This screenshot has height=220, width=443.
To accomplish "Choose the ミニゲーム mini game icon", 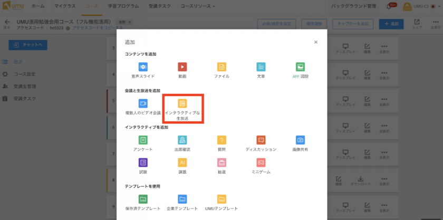I will (x=261, y=162).
